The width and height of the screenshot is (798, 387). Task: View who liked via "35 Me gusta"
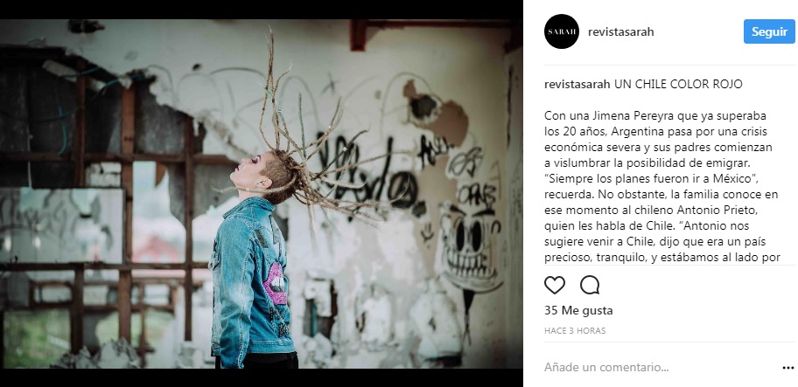pyautogui.click(x=578, y=310)
